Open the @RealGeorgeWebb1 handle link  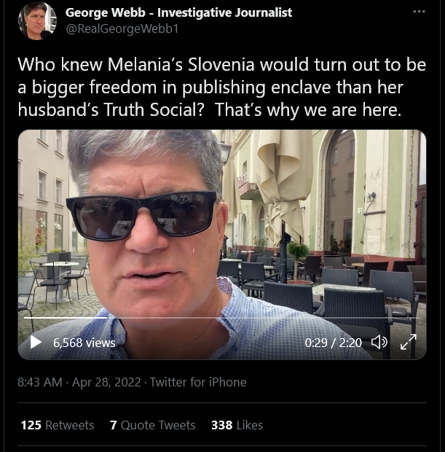pyautogui.click(x=122, y=29)
